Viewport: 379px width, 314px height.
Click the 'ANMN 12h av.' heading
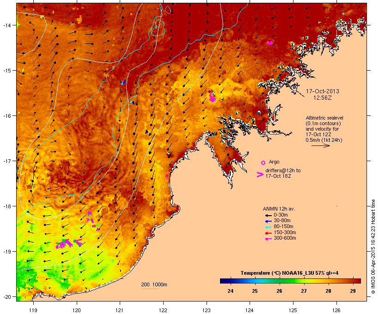tap(279, 209)
